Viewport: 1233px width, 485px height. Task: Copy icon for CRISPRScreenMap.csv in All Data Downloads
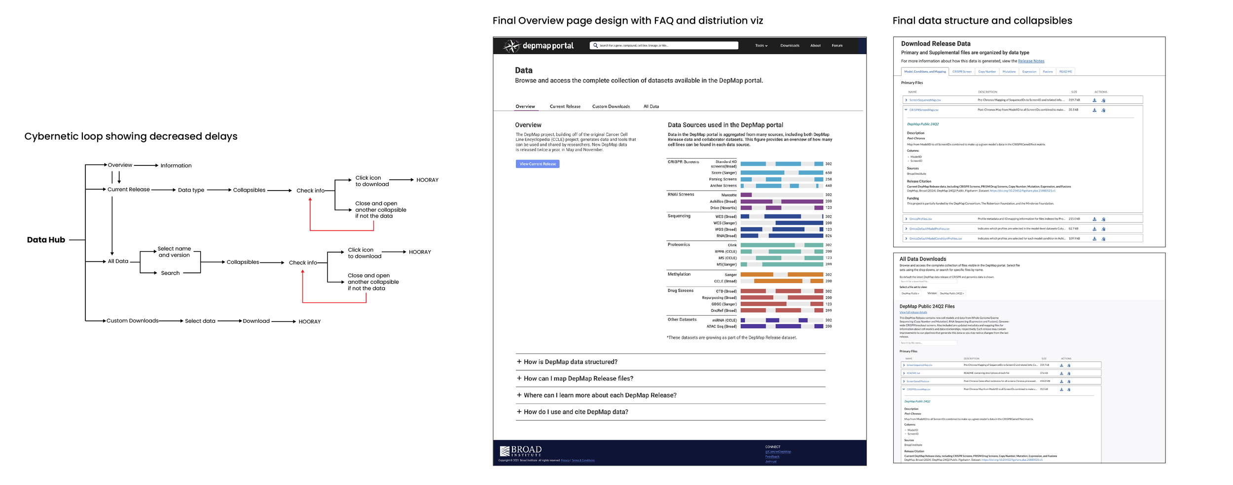(x=1069, y=389)
